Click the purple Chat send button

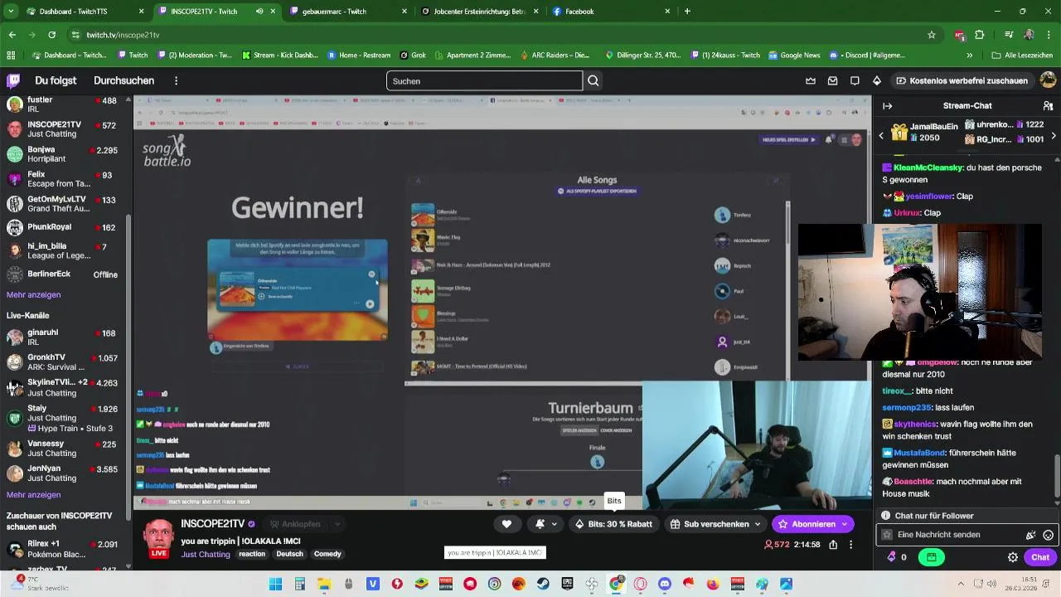(x=1040, y=557)
